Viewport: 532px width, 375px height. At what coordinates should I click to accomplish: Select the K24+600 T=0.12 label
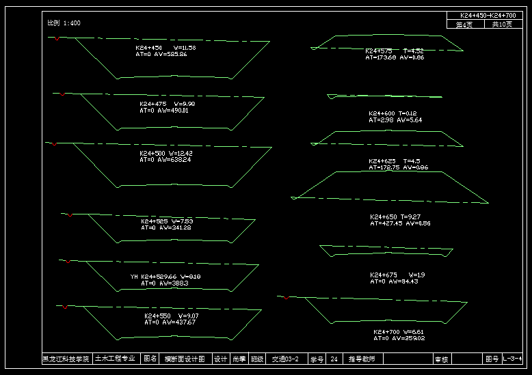click(x=392, y=113)
